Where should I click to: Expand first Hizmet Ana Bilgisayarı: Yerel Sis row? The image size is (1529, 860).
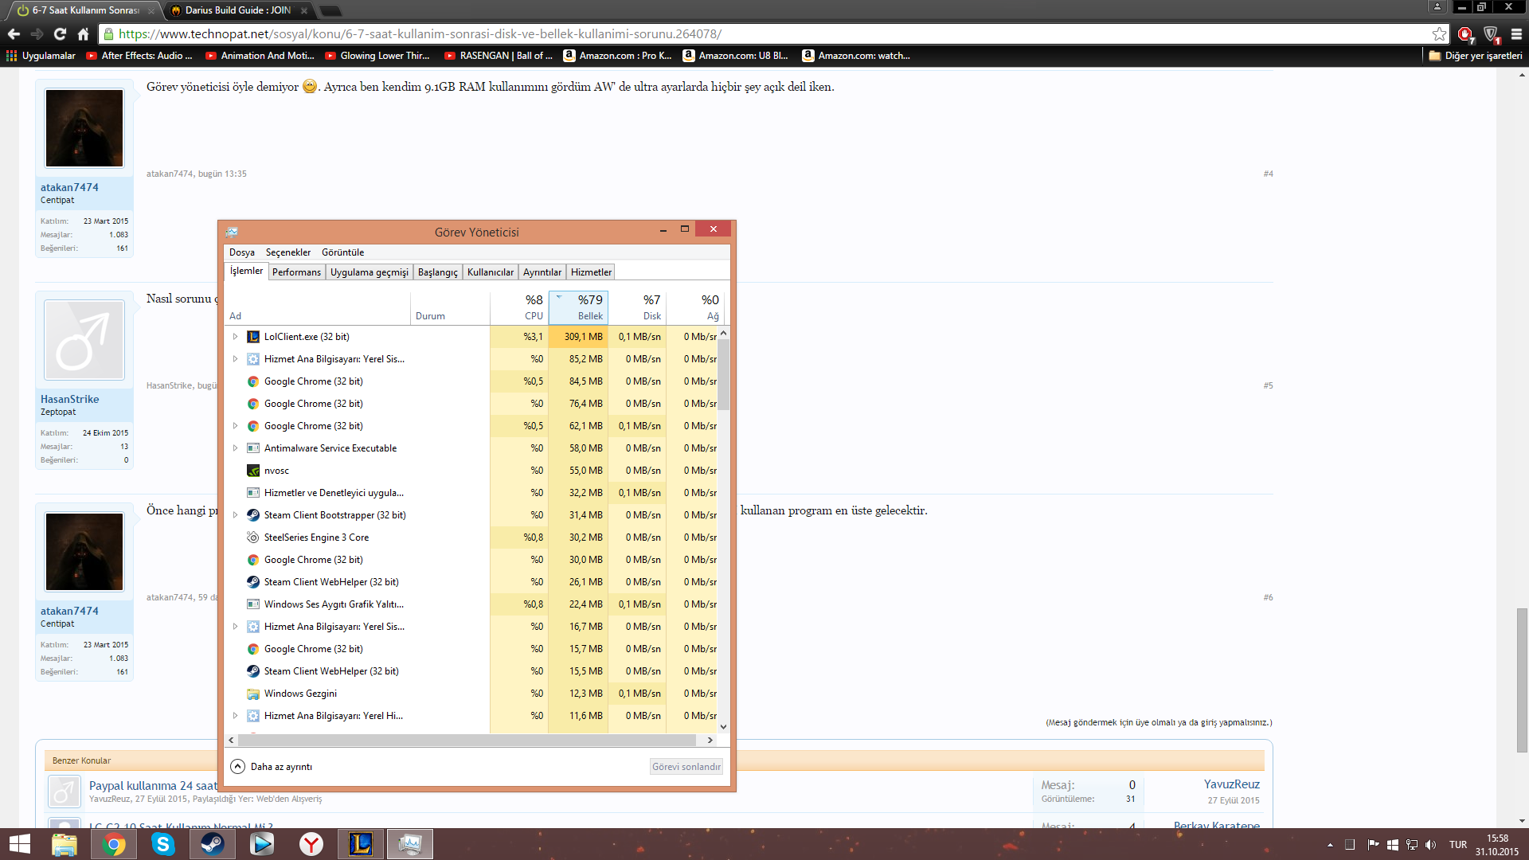point(235,359)
